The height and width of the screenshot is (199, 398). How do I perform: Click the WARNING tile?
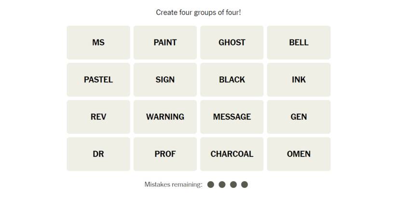[x=165, y=117]
